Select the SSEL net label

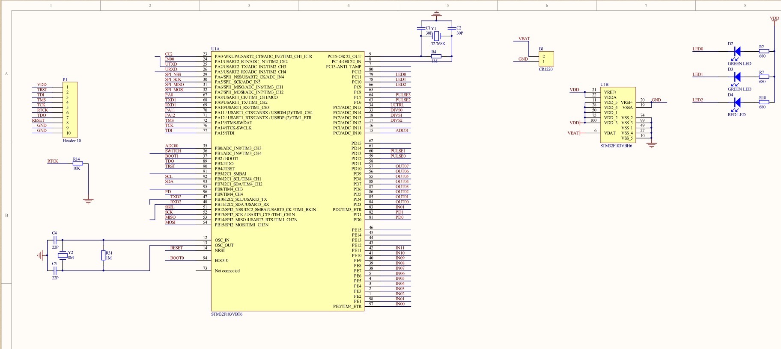pos(170,207)
